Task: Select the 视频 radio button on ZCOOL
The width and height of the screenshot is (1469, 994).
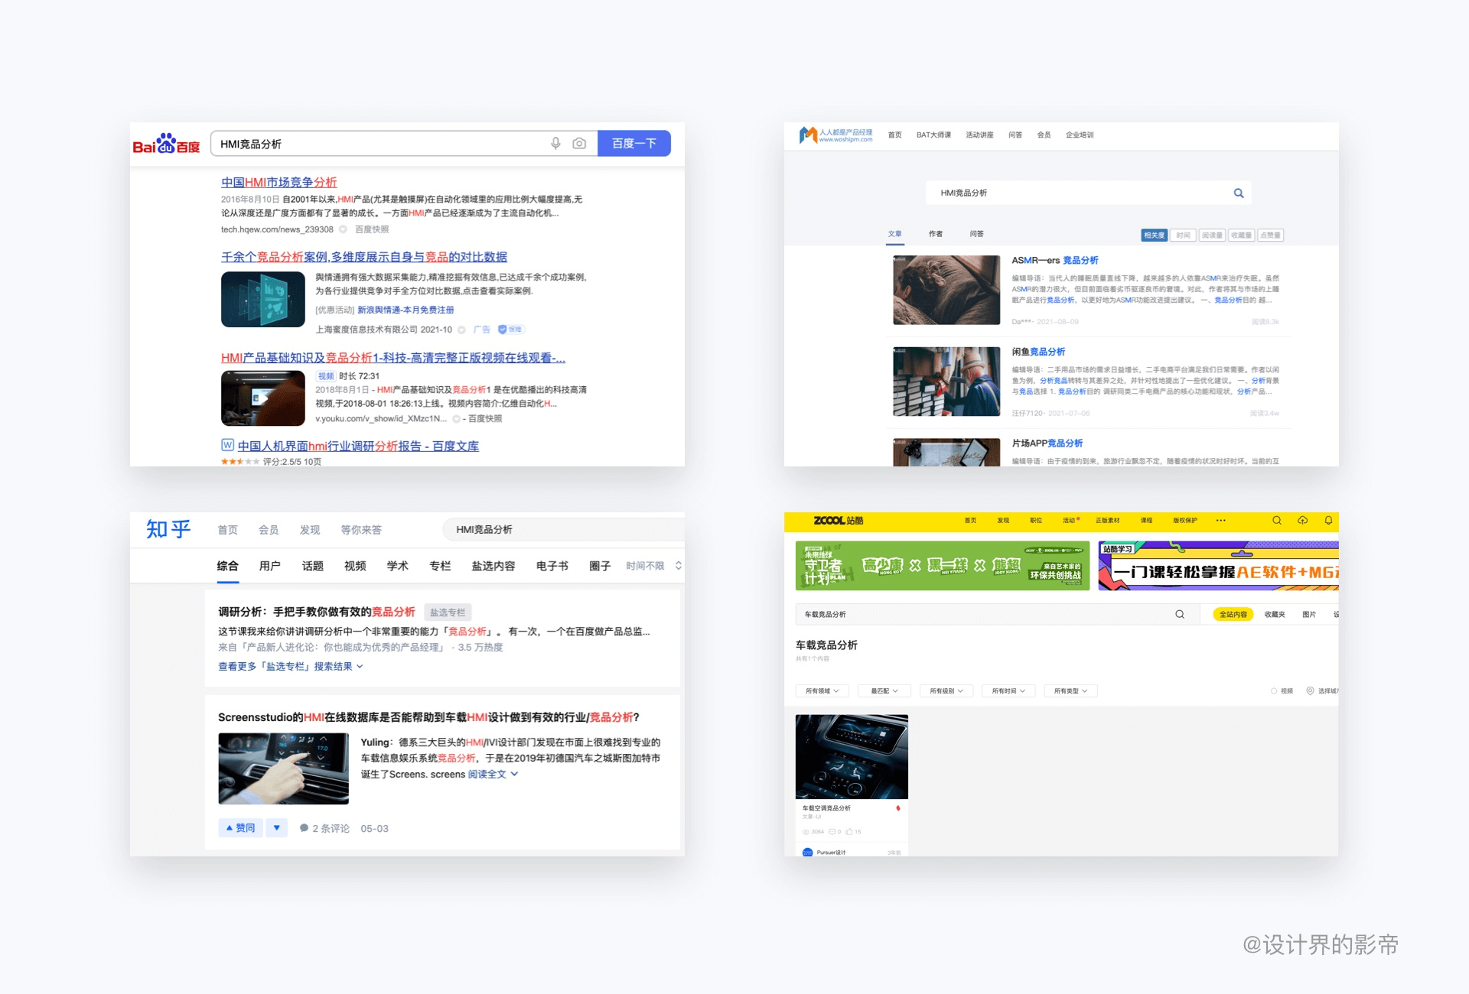Action: pos(1274,691)
